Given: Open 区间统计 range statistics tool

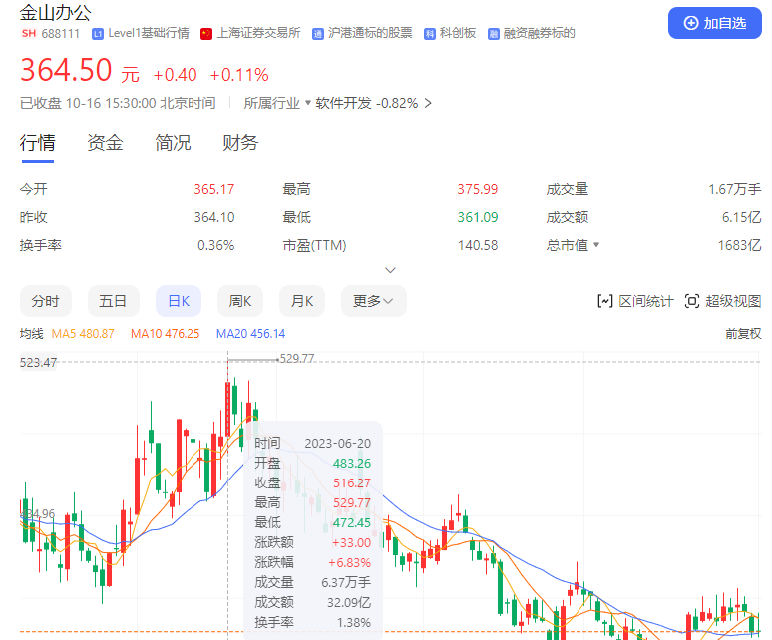Looking at the screenshot, I should tap(634, 301).
